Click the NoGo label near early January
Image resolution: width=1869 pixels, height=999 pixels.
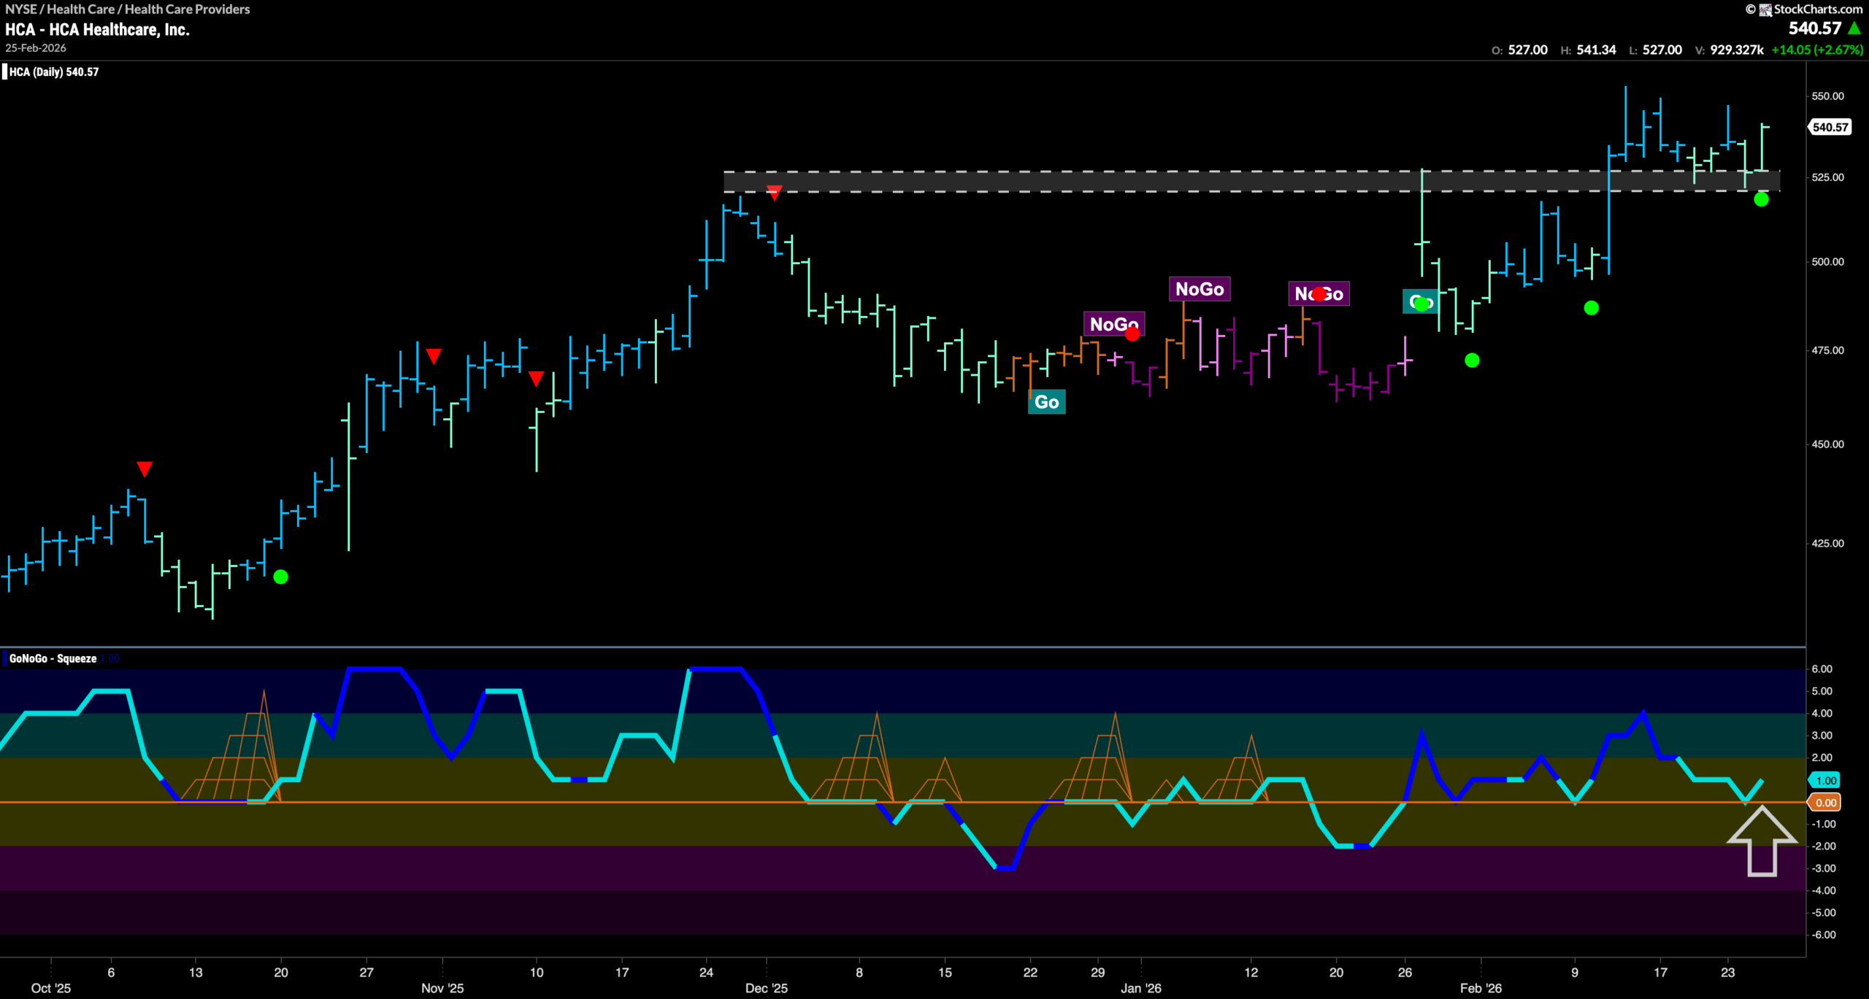pyautogui.click(x=1200, y=289)
